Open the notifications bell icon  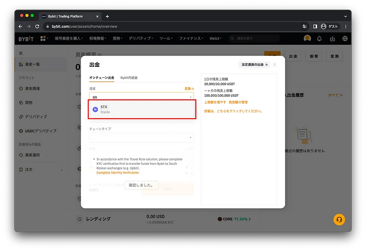tap(319, 38)
